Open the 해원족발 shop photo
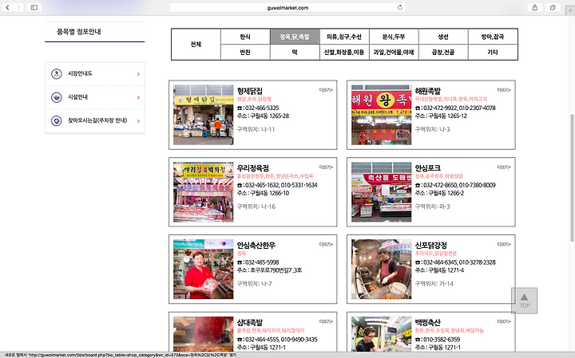The height and width of the screenshot is (358, 575). click(382, 115)
